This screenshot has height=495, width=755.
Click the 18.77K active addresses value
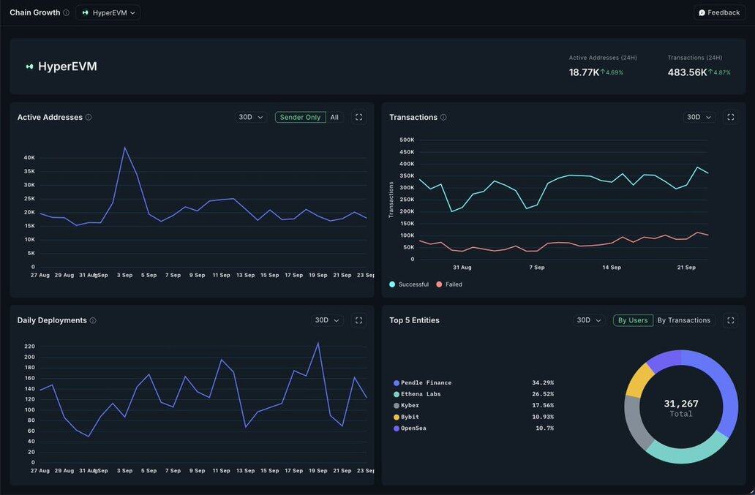[584, 72]
